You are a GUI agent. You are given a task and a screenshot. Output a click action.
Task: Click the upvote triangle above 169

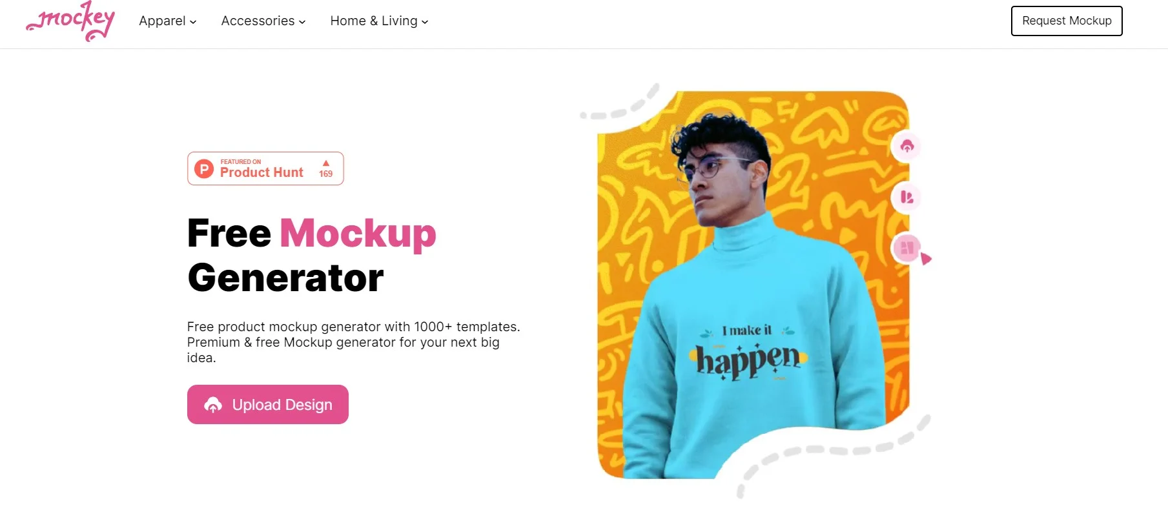click(x=326, y=163)
